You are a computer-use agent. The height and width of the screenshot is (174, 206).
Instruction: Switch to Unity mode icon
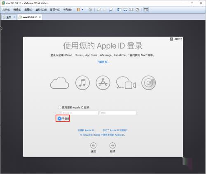click(137, 9)
